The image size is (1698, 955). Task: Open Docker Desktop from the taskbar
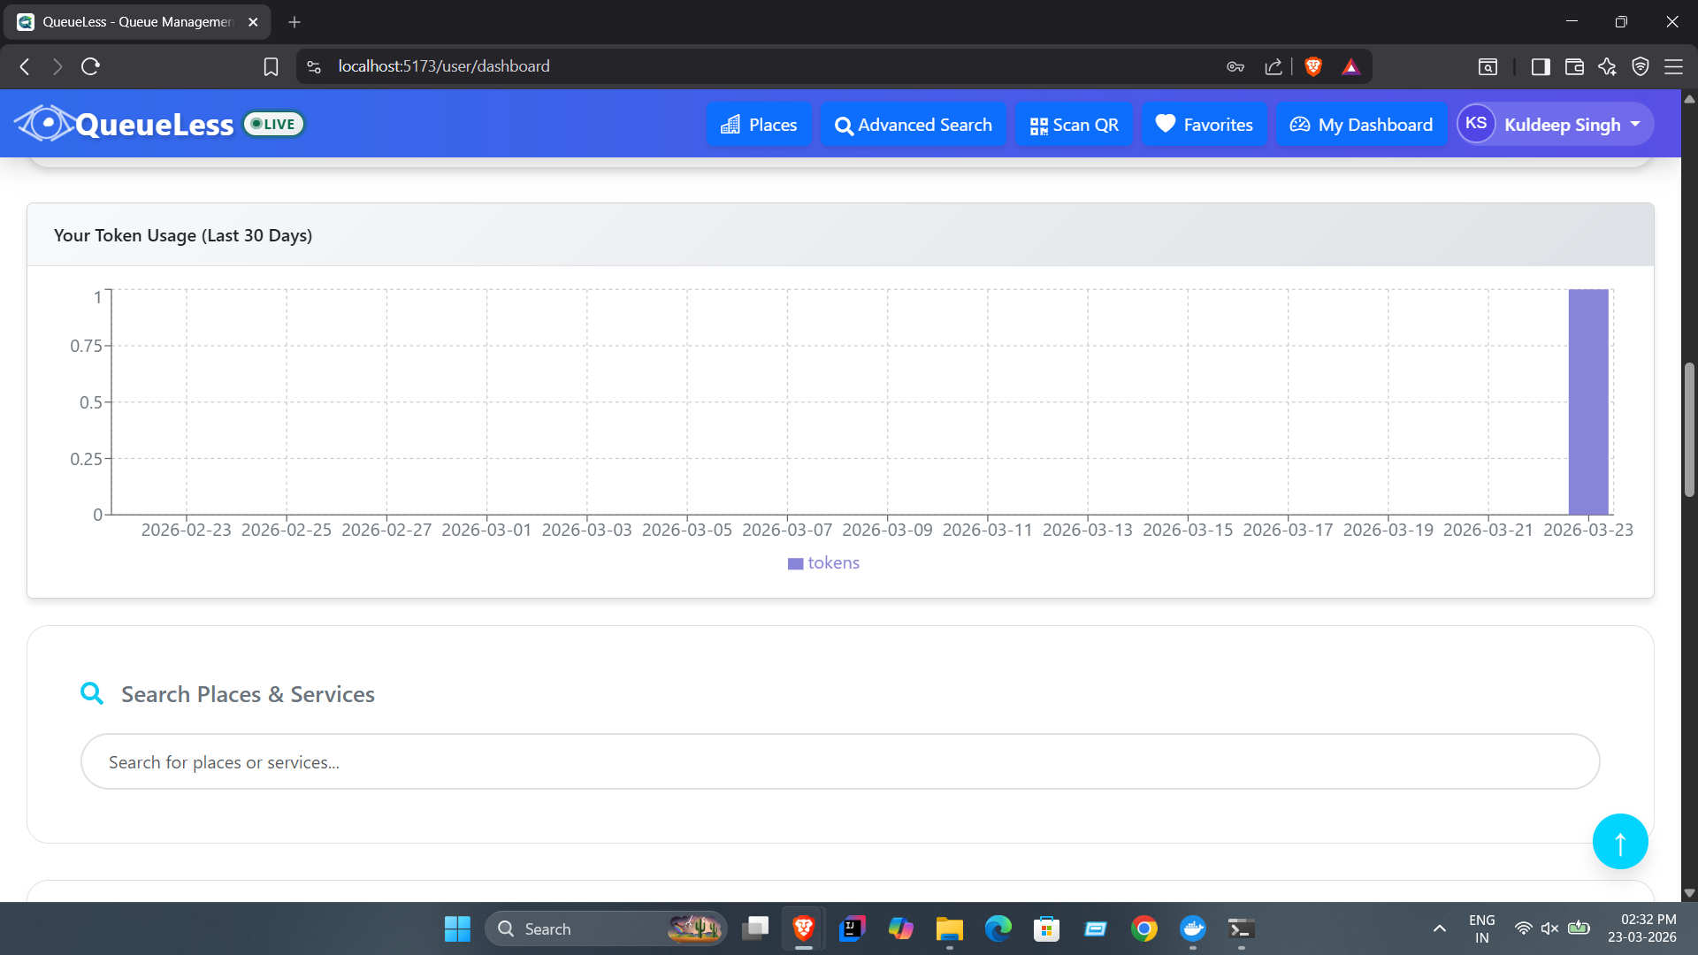click(x=1192, y=928)
